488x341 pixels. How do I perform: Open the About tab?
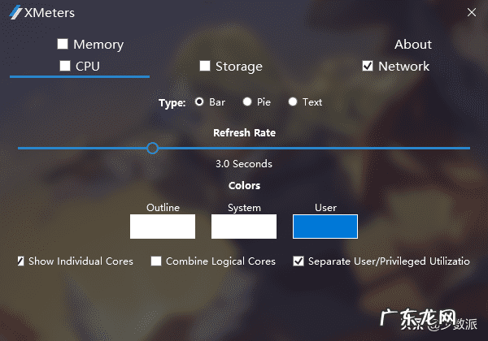[x=413, y=45]
